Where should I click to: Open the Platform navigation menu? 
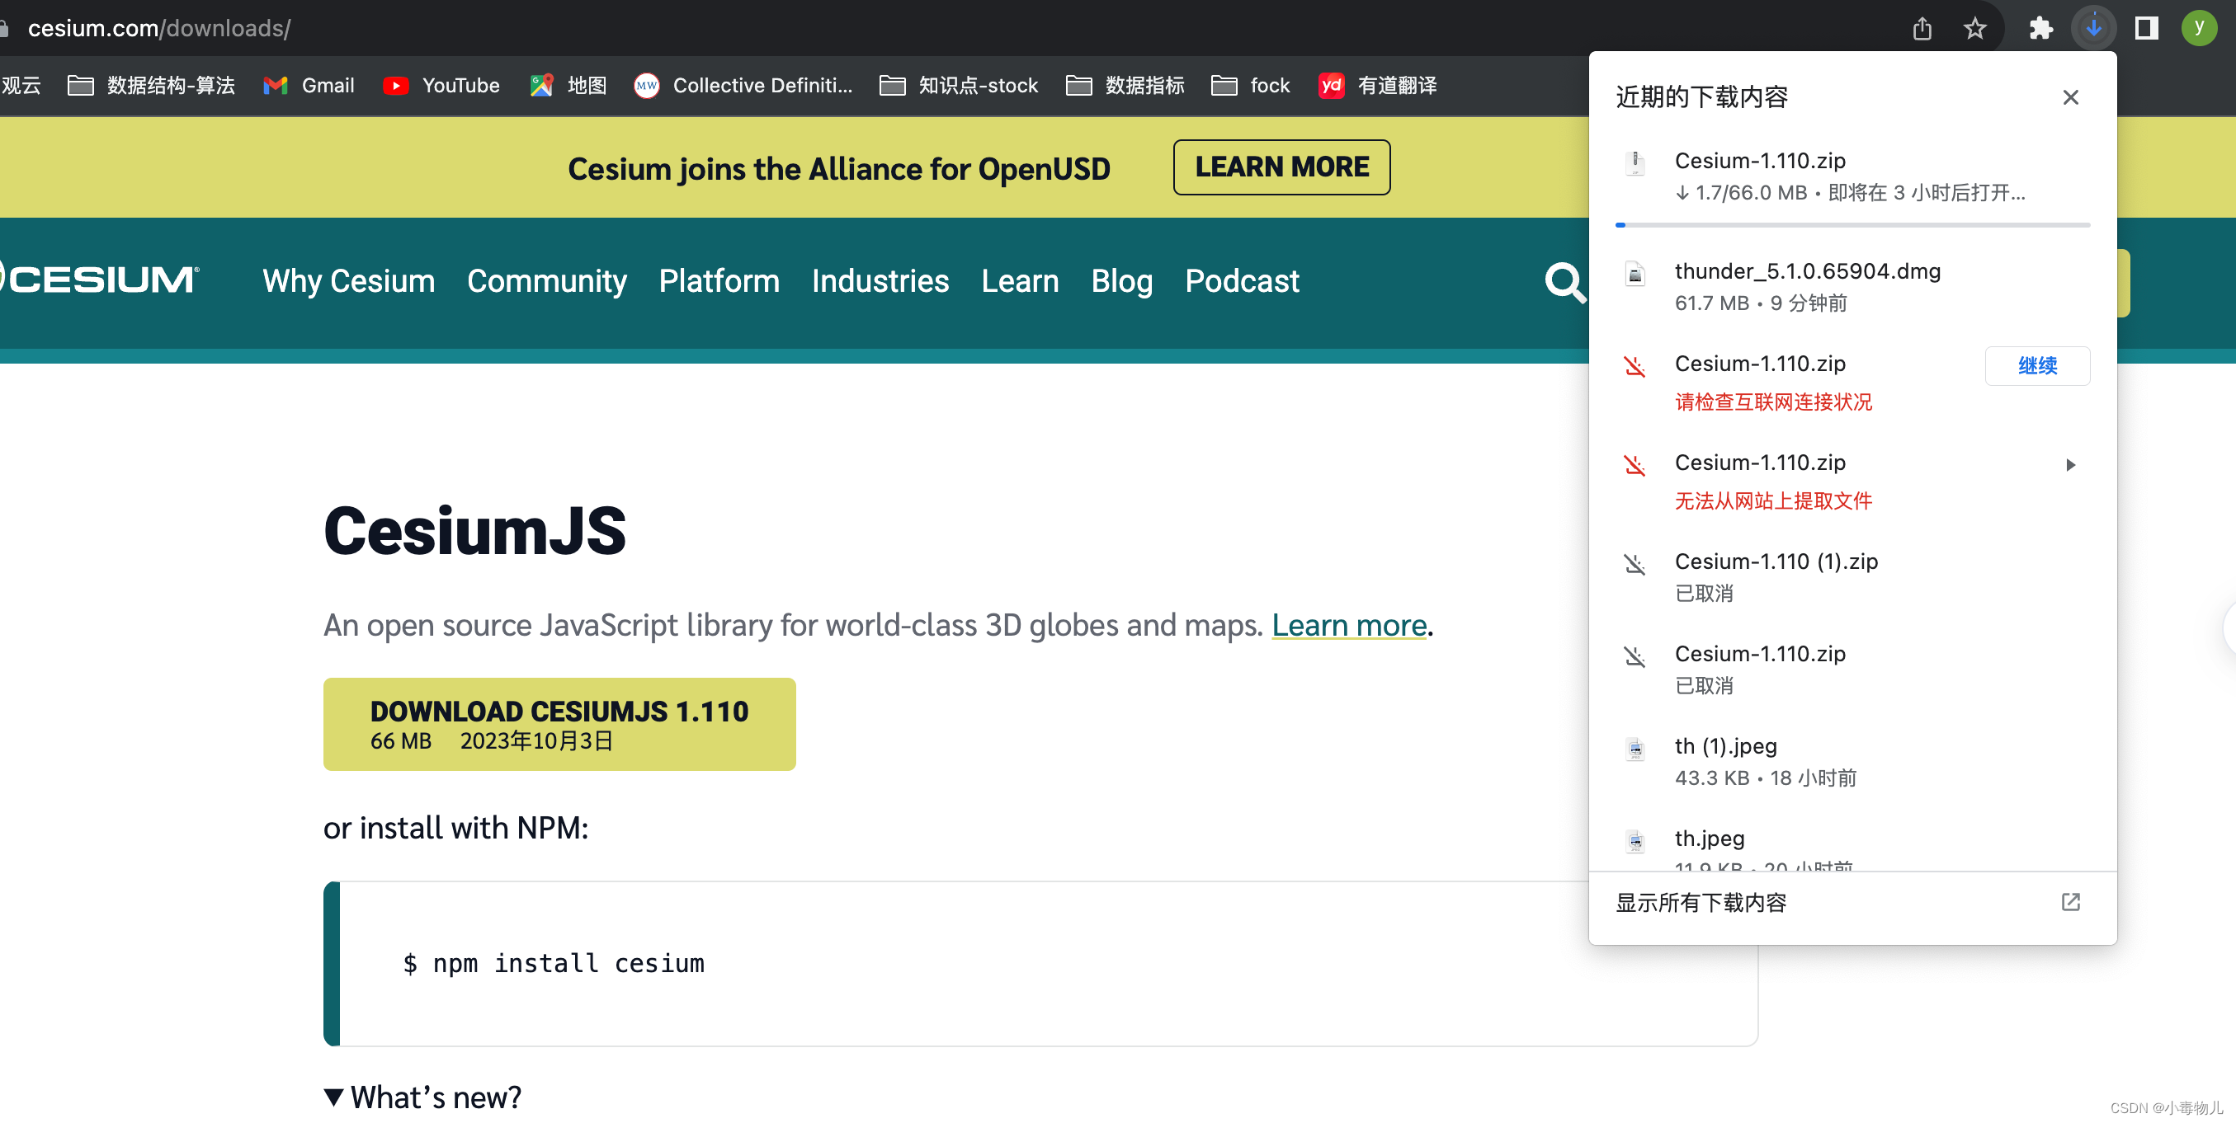click(719, 281)
